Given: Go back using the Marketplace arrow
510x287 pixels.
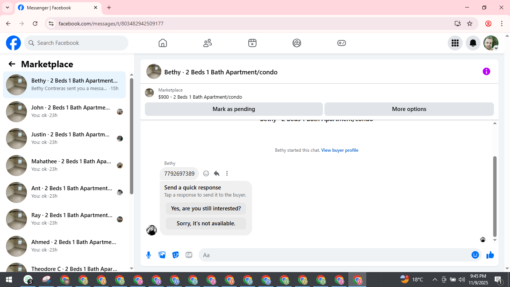Looking at the screenshot, I should tap(12, 64).
